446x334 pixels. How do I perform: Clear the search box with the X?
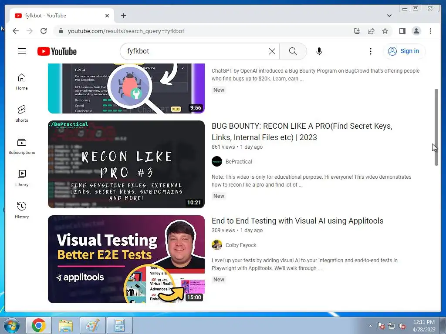(272, 51)
